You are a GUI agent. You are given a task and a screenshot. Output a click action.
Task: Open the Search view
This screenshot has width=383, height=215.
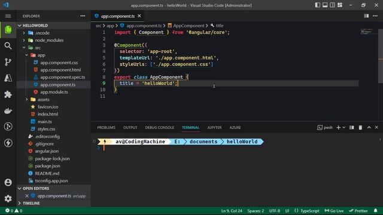(x=8, y=45)
